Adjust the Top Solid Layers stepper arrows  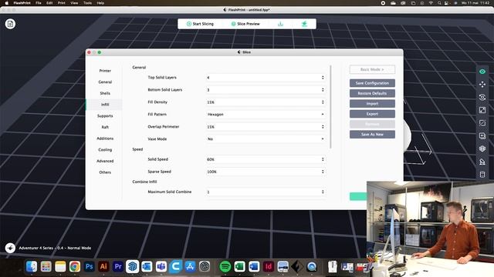coord(323,77)
